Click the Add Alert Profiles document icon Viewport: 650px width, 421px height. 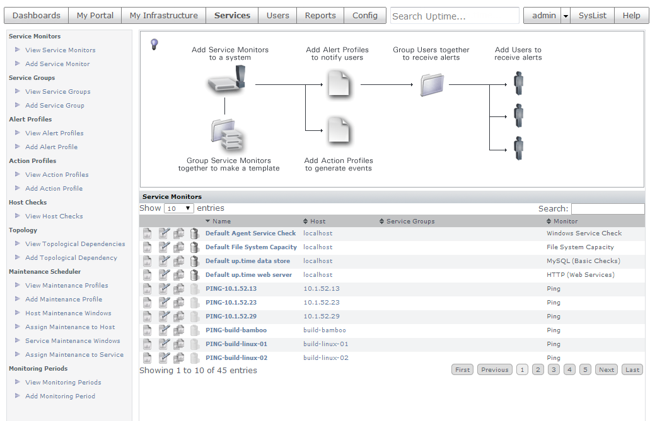[x=339, y=83]
